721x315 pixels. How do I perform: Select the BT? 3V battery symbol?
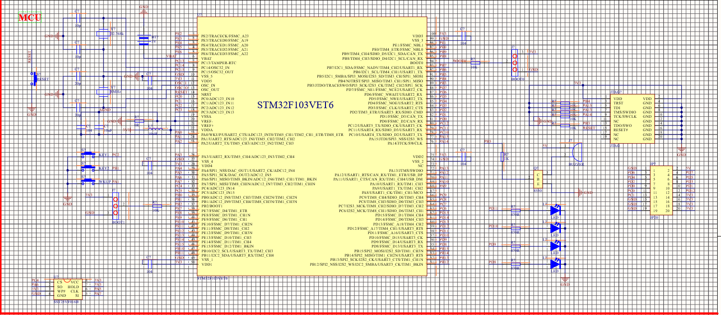click(x=144, y=41)
